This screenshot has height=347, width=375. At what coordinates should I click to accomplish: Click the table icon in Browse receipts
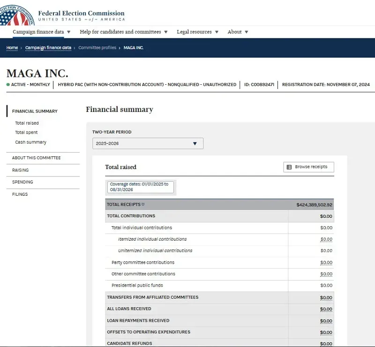[289, 167]
